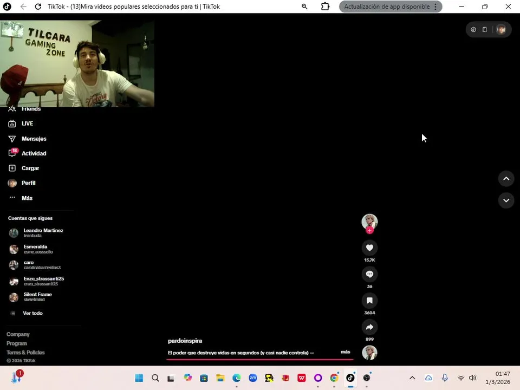Open Task View on the taskbar

(171, 378)
